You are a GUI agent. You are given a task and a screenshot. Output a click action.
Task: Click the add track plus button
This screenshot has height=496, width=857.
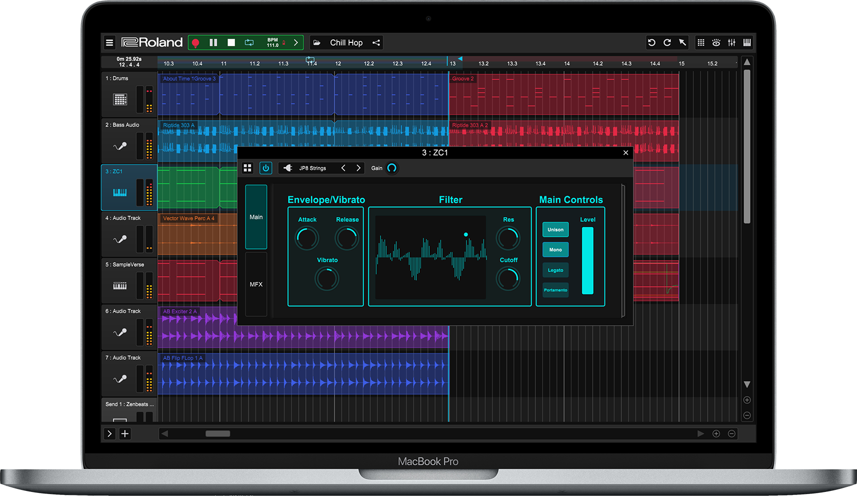click(125, 434)
